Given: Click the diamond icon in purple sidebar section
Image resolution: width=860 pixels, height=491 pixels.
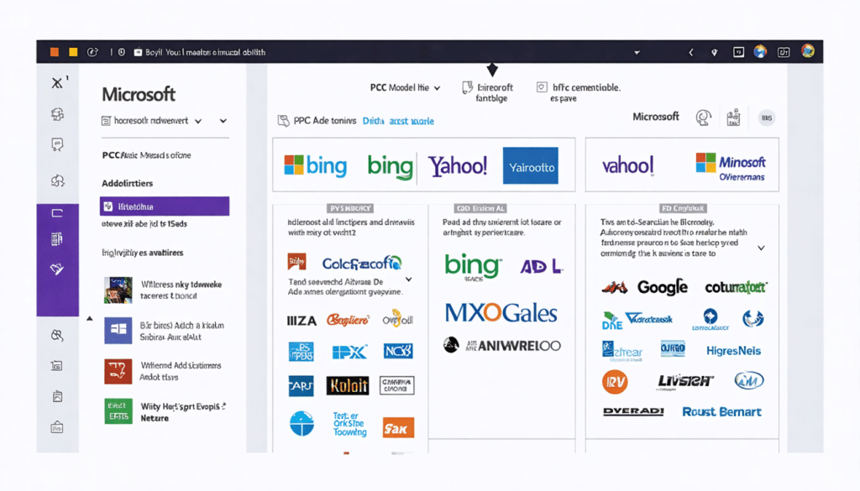Looking at the screenshot, I should click(x=57, y=269).
